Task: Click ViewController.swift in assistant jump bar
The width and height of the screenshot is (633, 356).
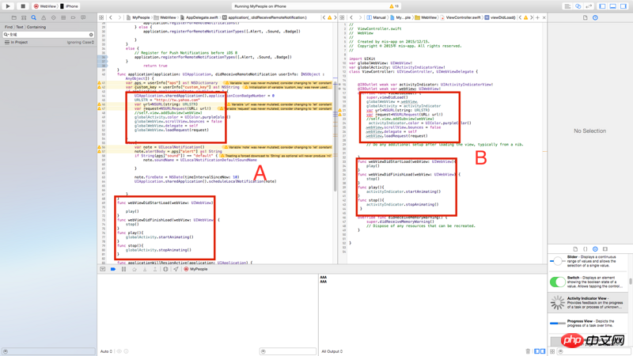Action: 461,17
